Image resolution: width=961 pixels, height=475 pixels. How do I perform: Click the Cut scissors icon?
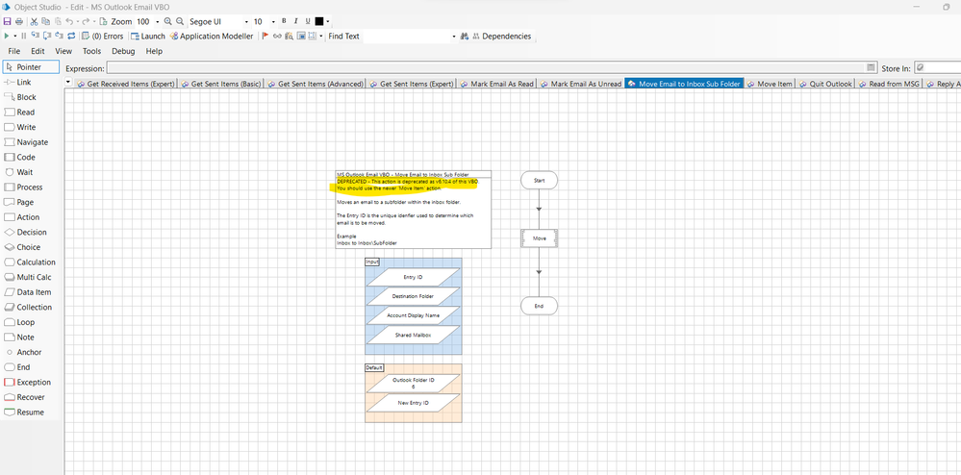[34, 21]
